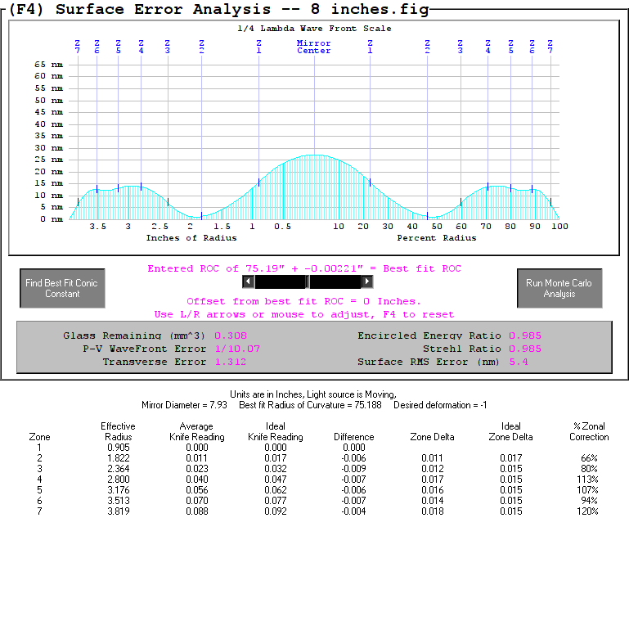Viewport: 629px width, 626px height.
Task: Click the Glass Remaining value 0.308
Action: [x=231, y=336]
